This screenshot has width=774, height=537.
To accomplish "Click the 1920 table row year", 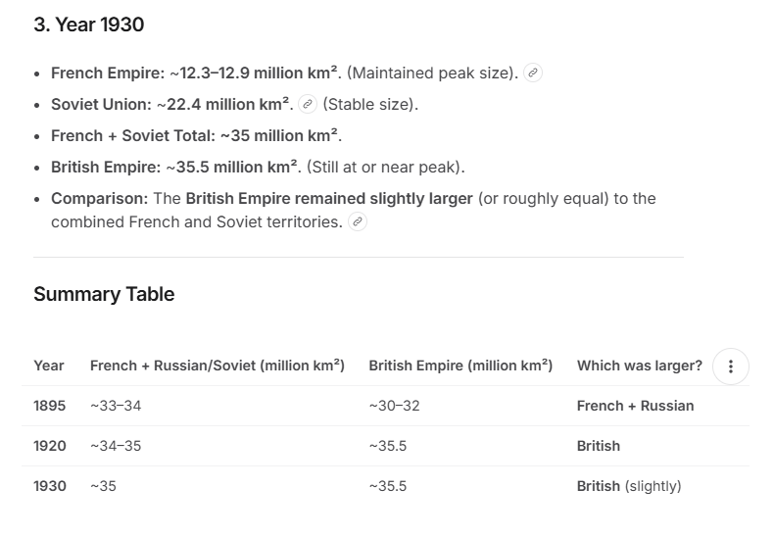I will pos(50,446).
